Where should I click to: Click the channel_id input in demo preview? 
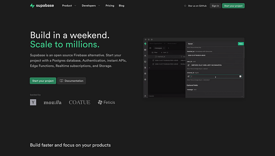pos(216,76)
